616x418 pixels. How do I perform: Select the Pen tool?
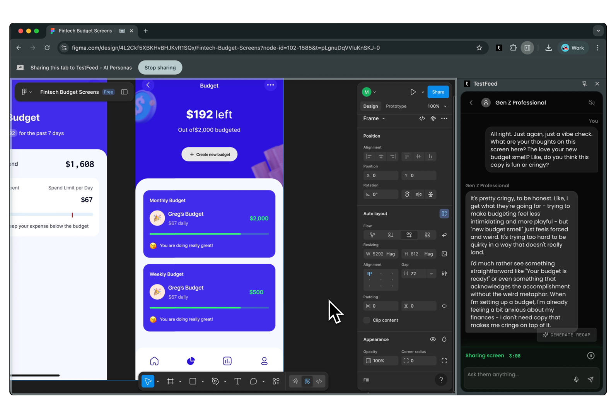215,381
